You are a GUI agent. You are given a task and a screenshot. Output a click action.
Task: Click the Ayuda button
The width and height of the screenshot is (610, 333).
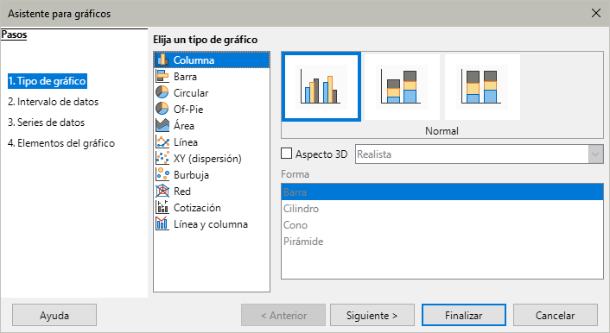pyautogui.click(x=54, y=315)
